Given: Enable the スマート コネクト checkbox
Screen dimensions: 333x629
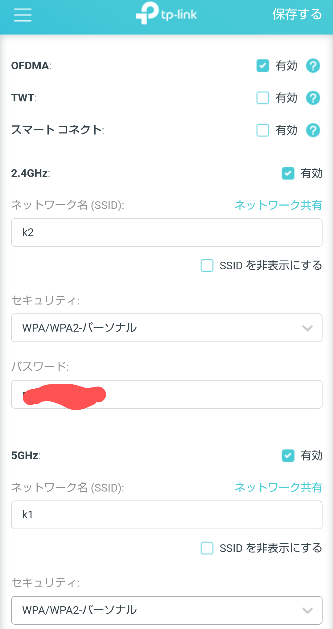Looking at the screenshot, I should 263,130.
